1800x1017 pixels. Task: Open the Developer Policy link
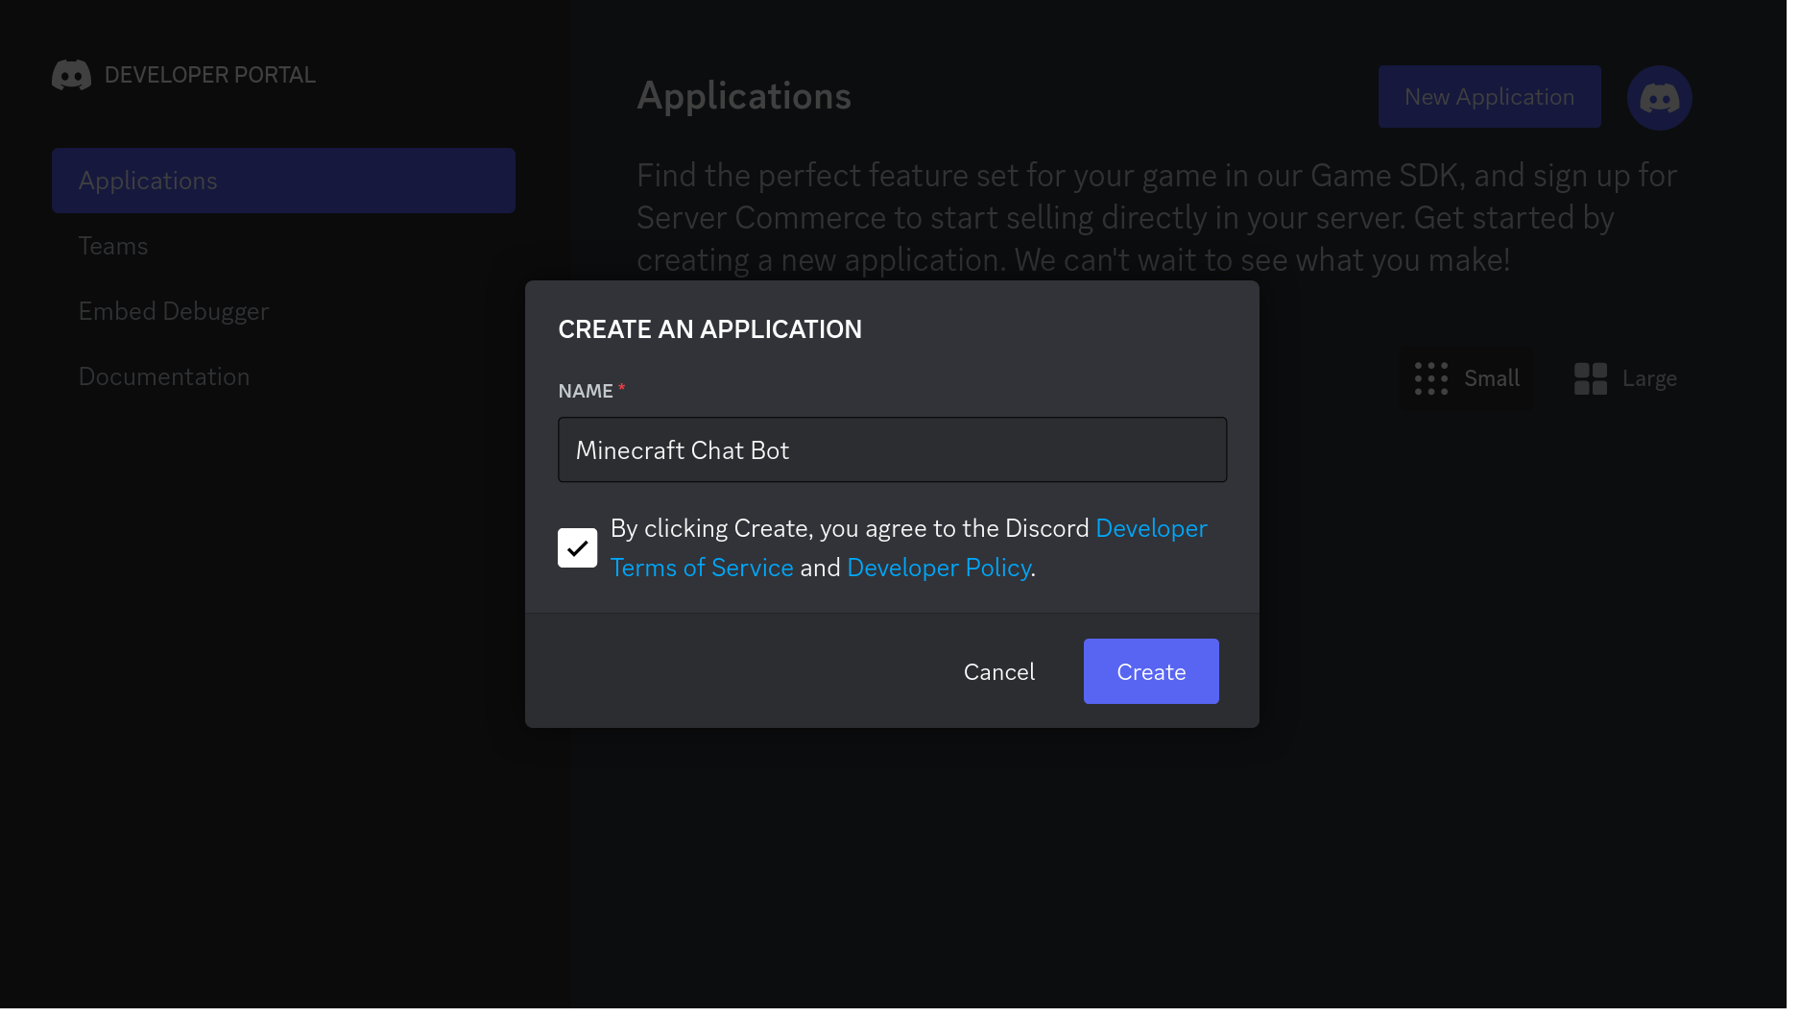pos(938,568)
